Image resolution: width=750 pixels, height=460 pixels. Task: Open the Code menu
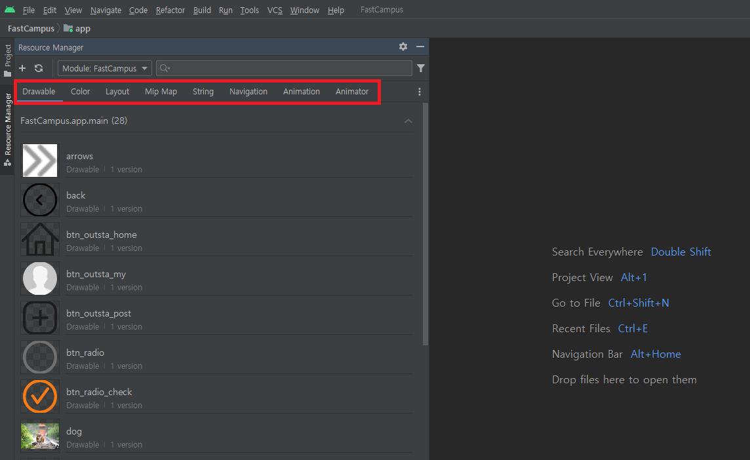coord(138,10)
